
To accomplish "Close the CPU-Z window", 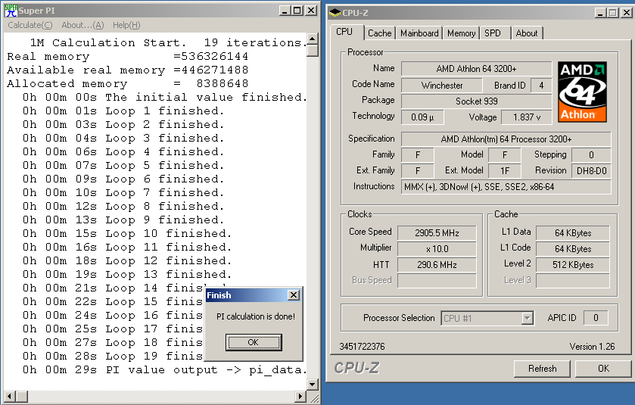I will click(627, 13).
